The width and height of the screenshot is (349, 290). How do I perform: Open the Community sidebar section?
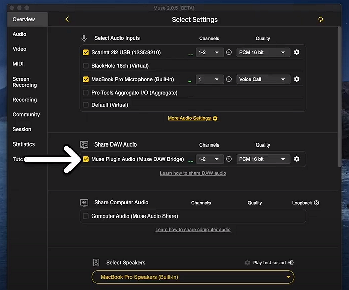(26, 114)
